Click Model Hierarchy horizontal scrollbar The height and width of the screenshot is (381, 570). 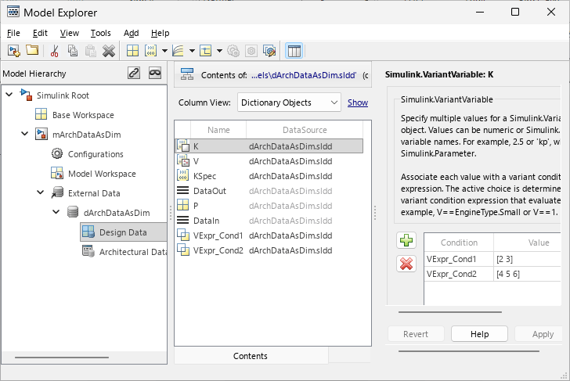(x=62, y=358)
